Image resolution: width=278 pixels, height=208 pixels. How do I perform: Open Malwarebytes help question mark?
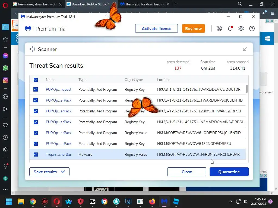[252, 28]
